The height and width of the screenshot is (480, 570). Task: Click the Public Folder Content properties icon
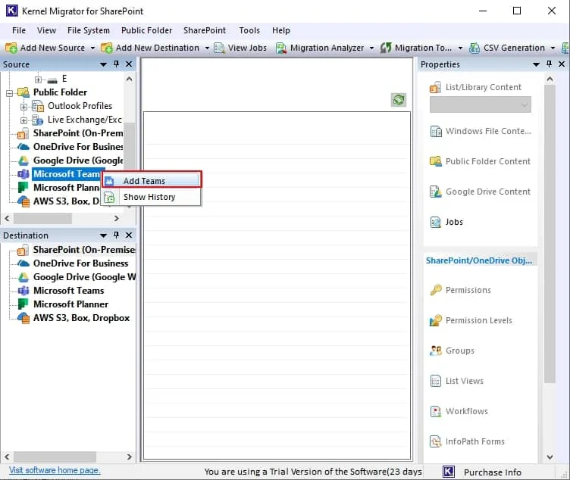(436, 161)
